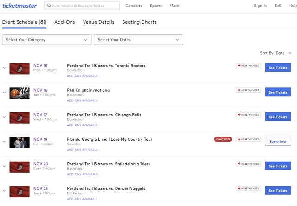Click the NOV 19 date text

pos(40,139)
